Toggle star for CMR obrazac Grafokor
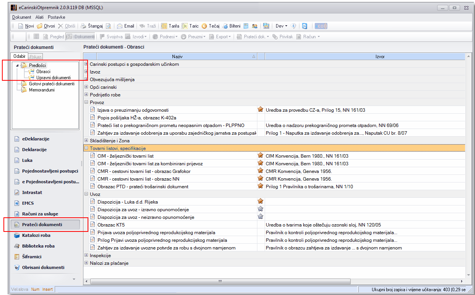Image resolution: width=475 pixels, height=295 pixels. click(x=260, y=171)
